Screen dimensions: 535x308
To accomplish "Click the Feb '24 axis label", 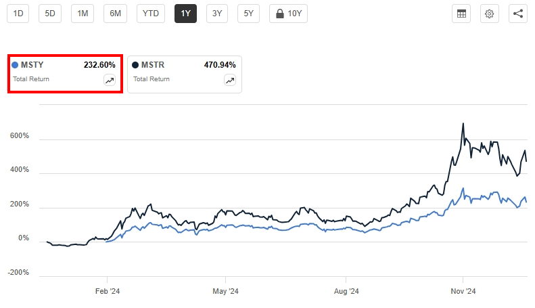I will 108,291.
